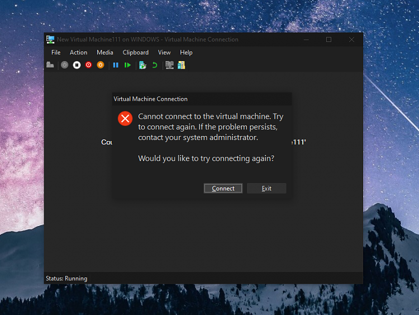Click the Ctrl+Alt+Del toolbar icon
The height and width of the screenshot is (315, 419).
tap(50, 65)
